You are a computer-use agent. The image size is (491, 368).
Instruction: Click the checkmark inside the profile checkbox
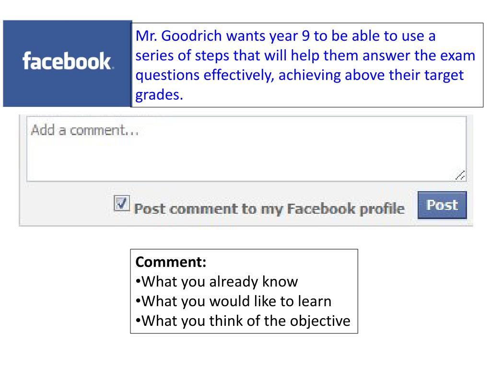[x=121, y=203]
